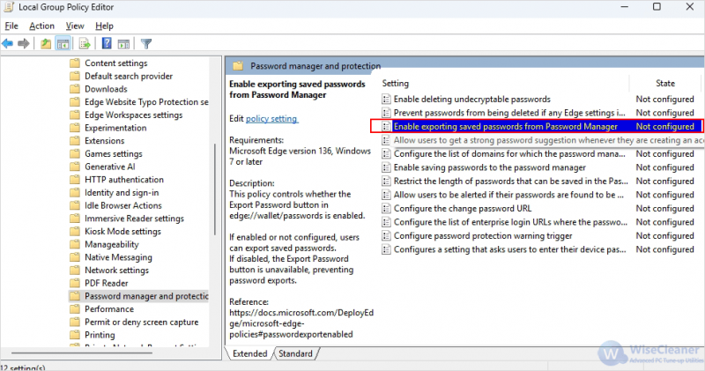Select the Performance tree node
Viewport: 705px width, 371px height.
click(x=109, y=309)
